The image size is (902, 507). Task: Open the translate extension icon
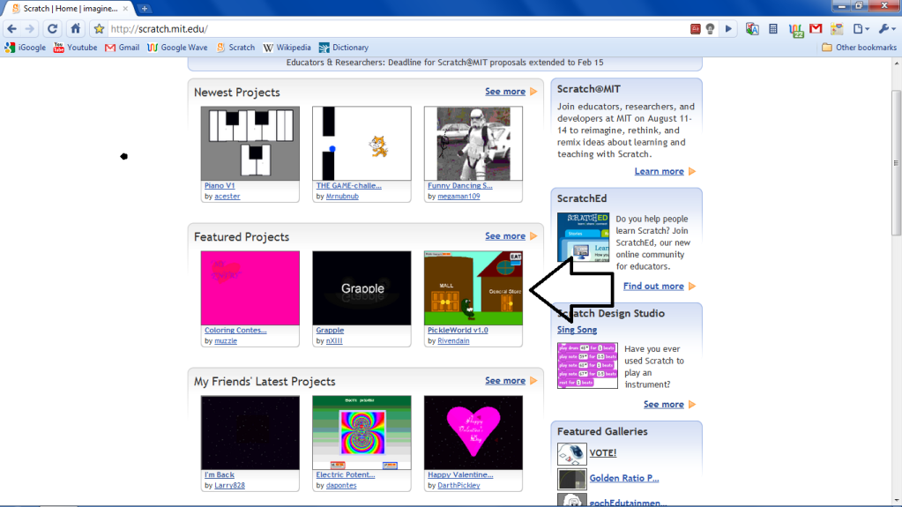[752, 29]
